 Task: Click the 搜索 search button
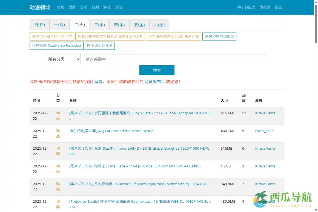coord(157,70)
